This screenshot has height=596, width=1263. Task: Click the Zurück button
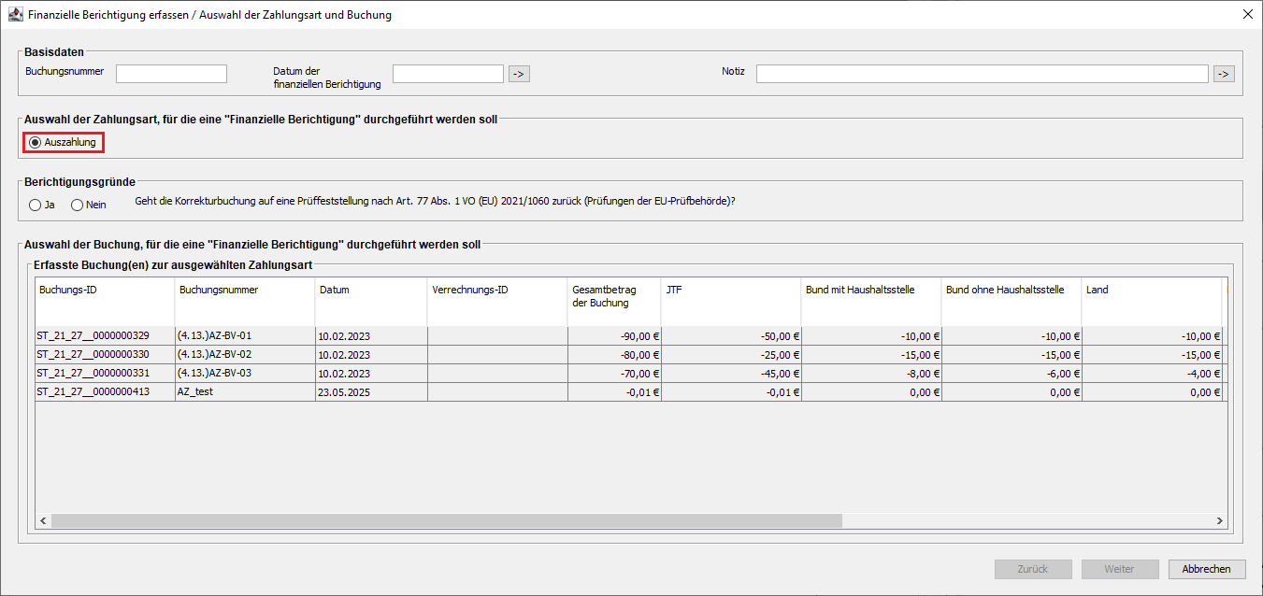(1032, 569)
